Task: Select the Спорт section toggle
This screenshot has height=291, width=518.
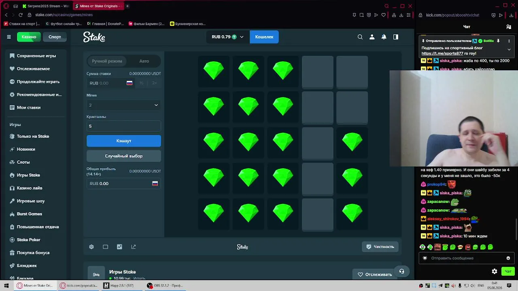Action: tap(55, 37)
